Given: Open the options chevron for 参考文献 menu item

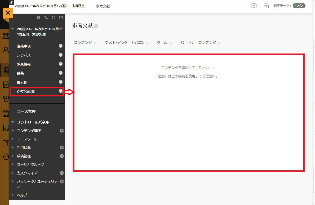Looking at the screenshot, I should tap(61, 91).
